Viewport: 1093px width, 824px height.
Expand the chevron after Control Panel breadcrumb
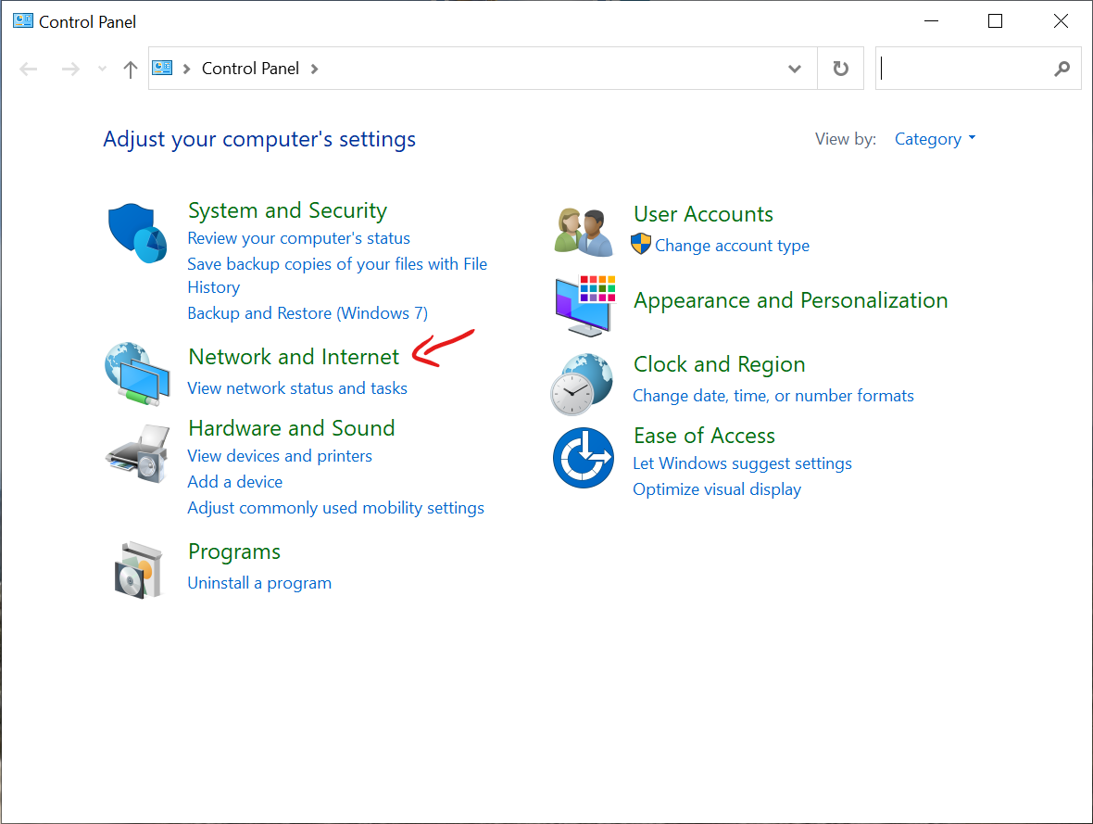[315, 69]
